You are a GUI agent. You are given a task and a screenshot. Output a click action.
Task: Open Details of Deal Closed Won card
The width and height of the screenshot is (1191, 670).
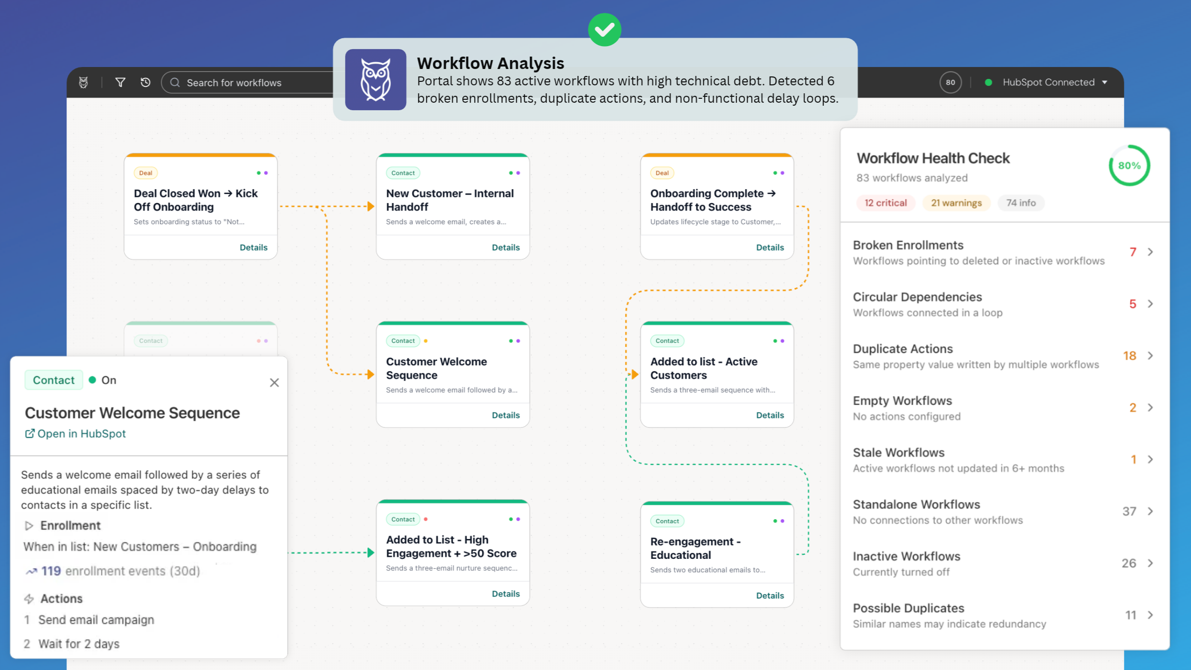(253, 247)
